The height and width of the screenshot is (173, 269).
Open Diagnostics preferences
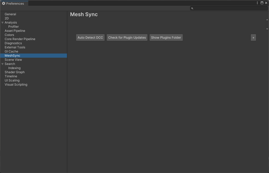pyautogui.click(x=33, y=43)
